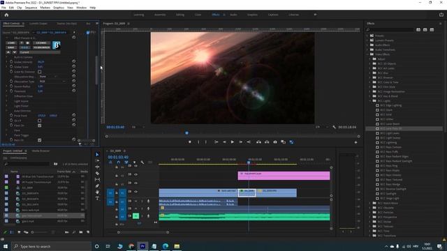Image resolution: width=447 pixels, height=251 pixels.
Task: Toggle eye visibility for main video track
Action: click(135, 192)
